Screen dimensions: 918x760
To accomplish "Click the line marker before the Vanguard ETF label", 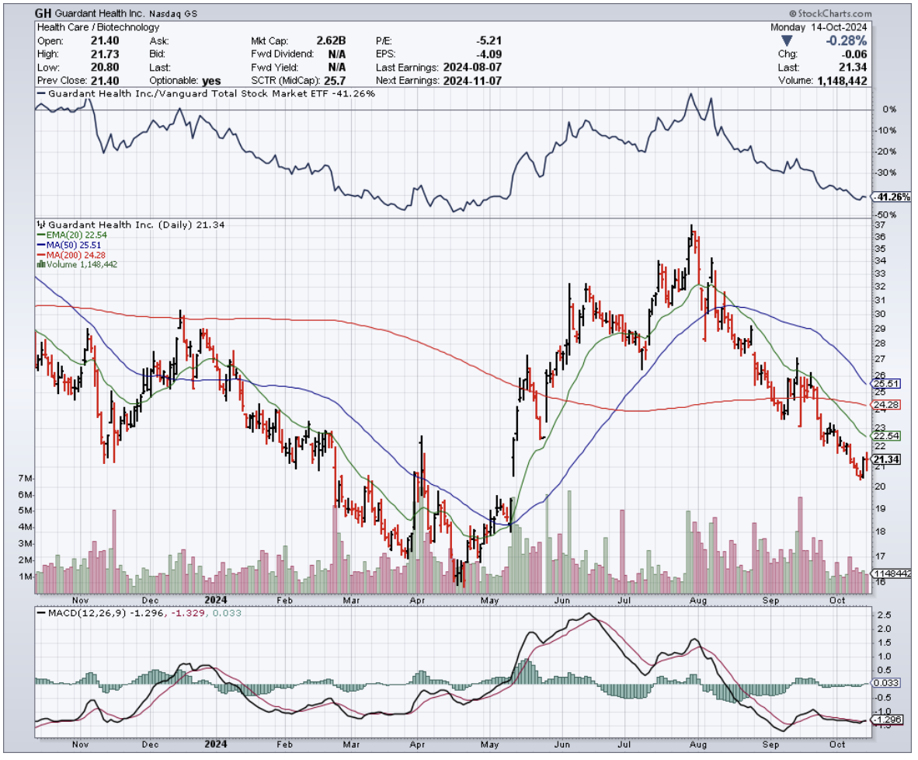I will point(42,94).
